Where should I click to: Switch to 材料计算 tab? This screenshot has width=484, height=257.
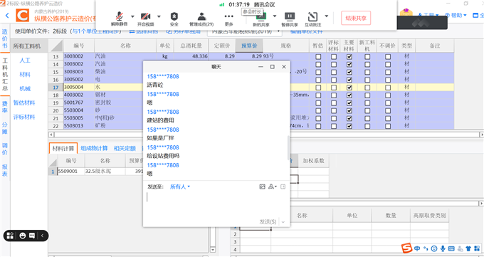point(63,148)
